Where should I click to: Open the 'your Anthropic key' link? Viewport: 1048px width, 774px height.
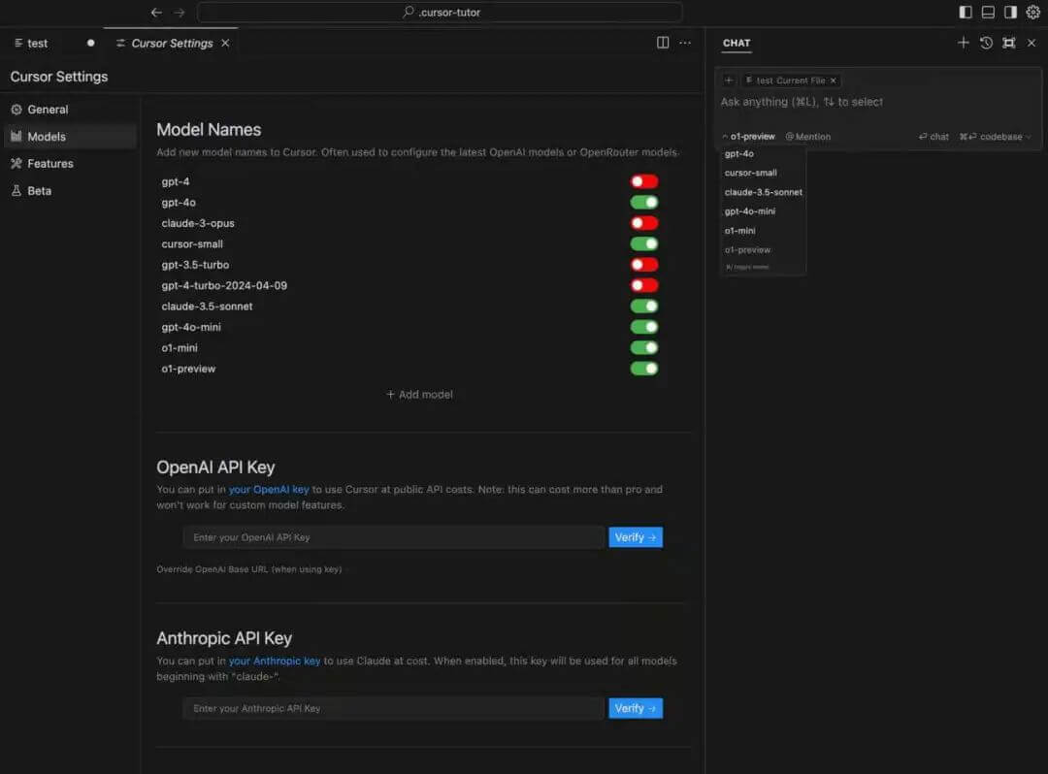point(274,661)
